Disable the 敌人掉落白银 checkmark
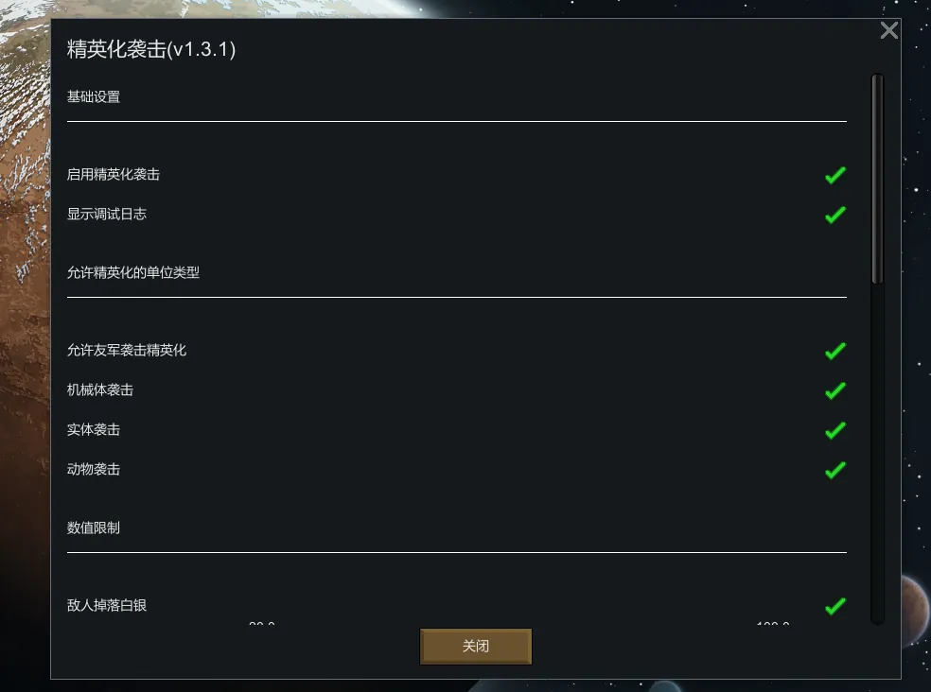Screen dimensions: 931x692 (x=835, y=606)
